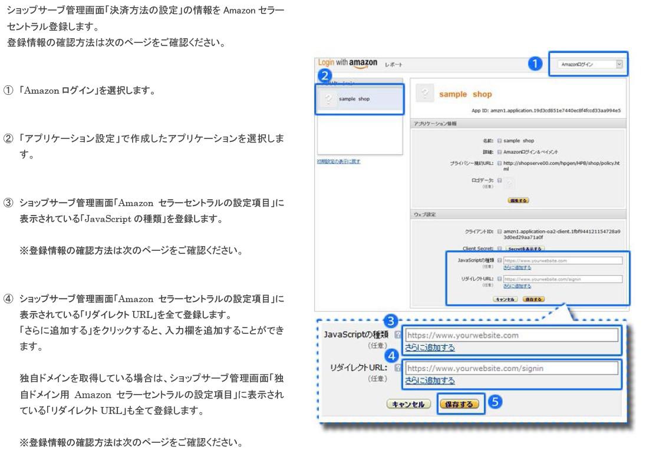This screenshot has width=646, height=457.
Task: Click the help icon beside プライバシー規約URL
Action: point(499,164)
